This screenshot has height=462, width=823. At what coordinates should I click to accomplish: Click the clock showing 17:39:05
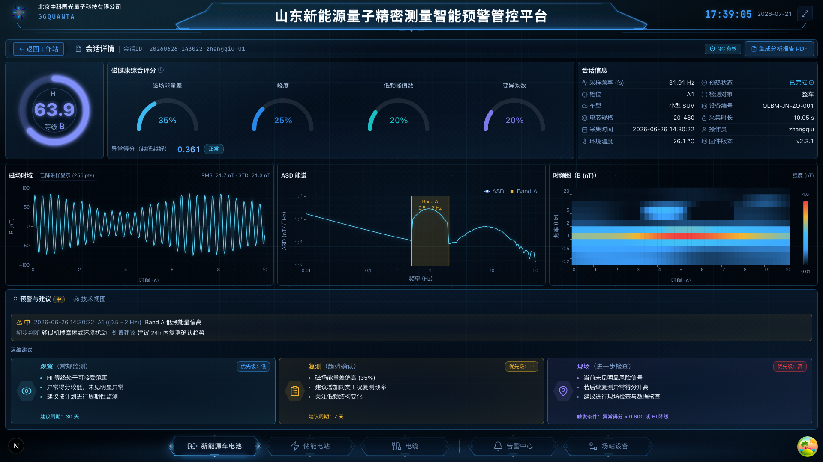728,14
